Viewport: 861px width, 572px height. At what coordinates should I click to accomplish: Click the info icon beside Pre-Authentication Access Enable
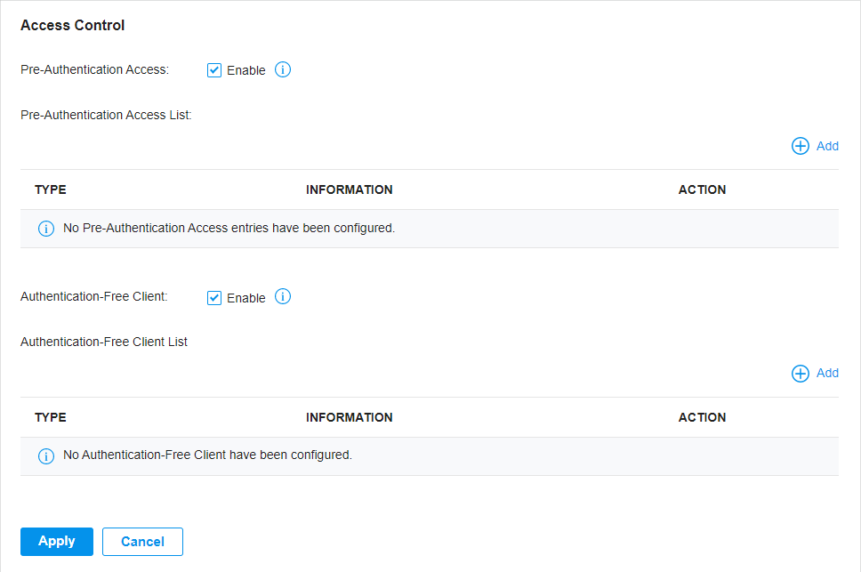tap(283, 69)
